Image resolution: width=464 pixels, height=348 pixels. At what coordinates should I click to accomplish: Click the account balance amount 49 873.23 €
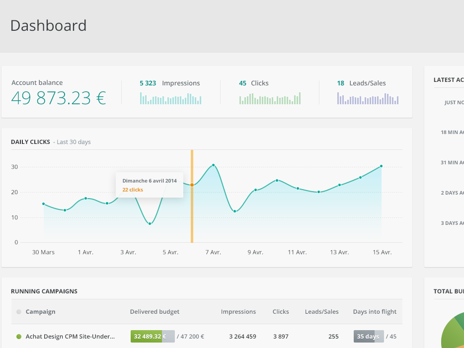click(59, 98)
